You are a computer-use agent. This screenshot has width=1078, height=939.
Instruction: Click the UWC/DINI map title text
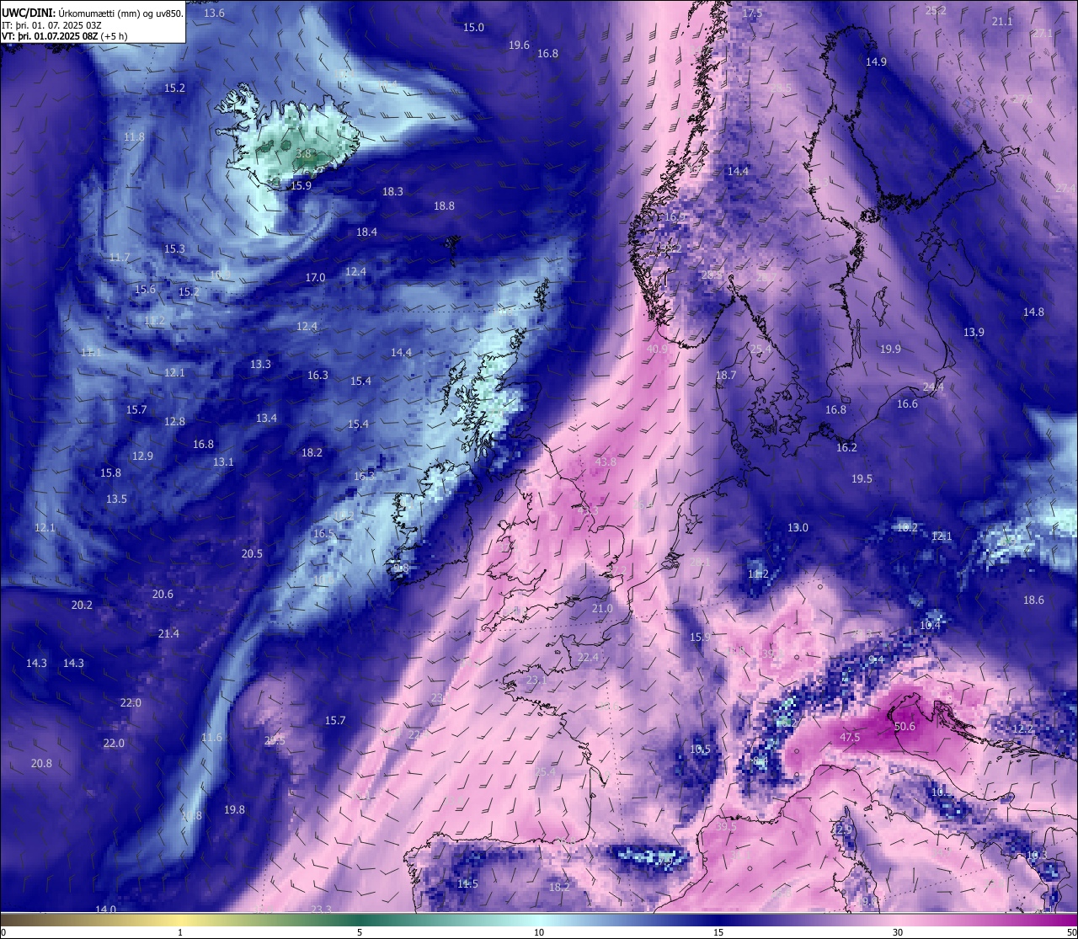[x=93, y=12]
